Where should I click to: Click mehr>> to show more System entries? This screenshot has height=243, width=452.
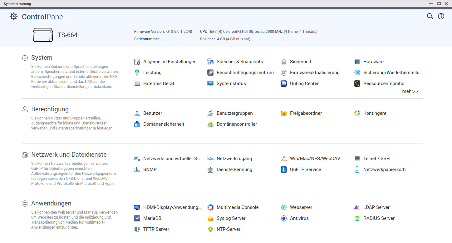point(410,91)
